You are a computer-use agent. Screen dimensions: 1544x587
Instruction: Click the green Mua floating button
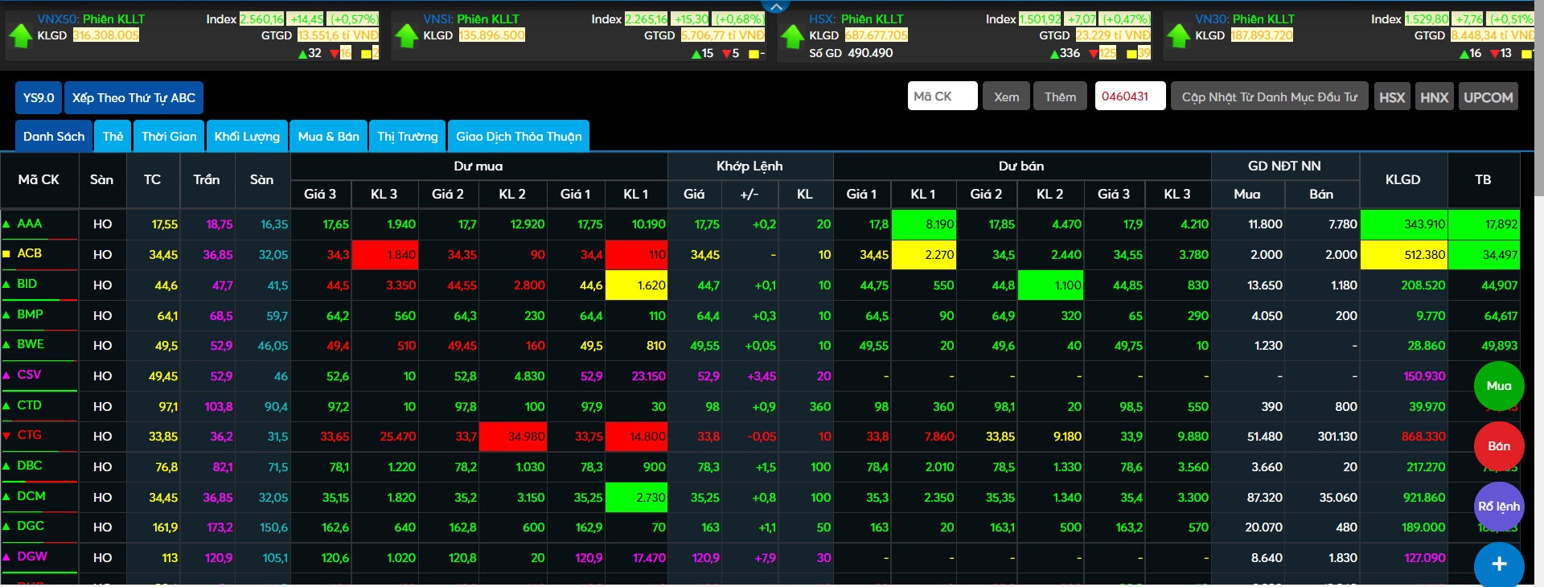click(x=1498, y=386)
